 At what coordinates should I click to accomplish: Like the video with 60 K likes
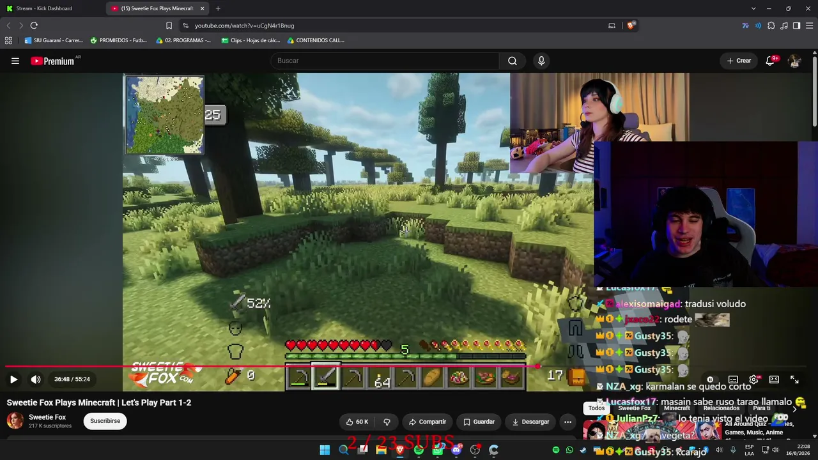coord(357,422)
